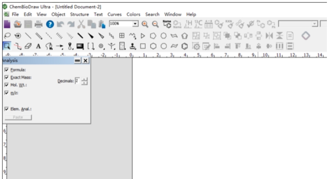The height and width of the screenshot is (179, 329).
Task: Select the Solid Bond tool
Action: click(28, 36)
